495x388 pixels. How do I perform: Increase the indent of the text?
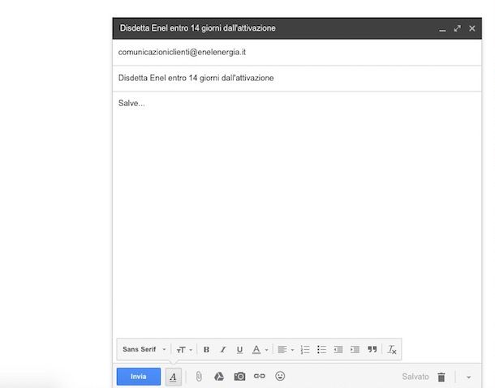355,350
